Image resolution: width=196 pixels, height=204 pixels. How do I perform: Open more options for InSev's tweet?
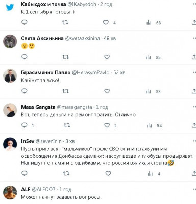tap(194, 141)
